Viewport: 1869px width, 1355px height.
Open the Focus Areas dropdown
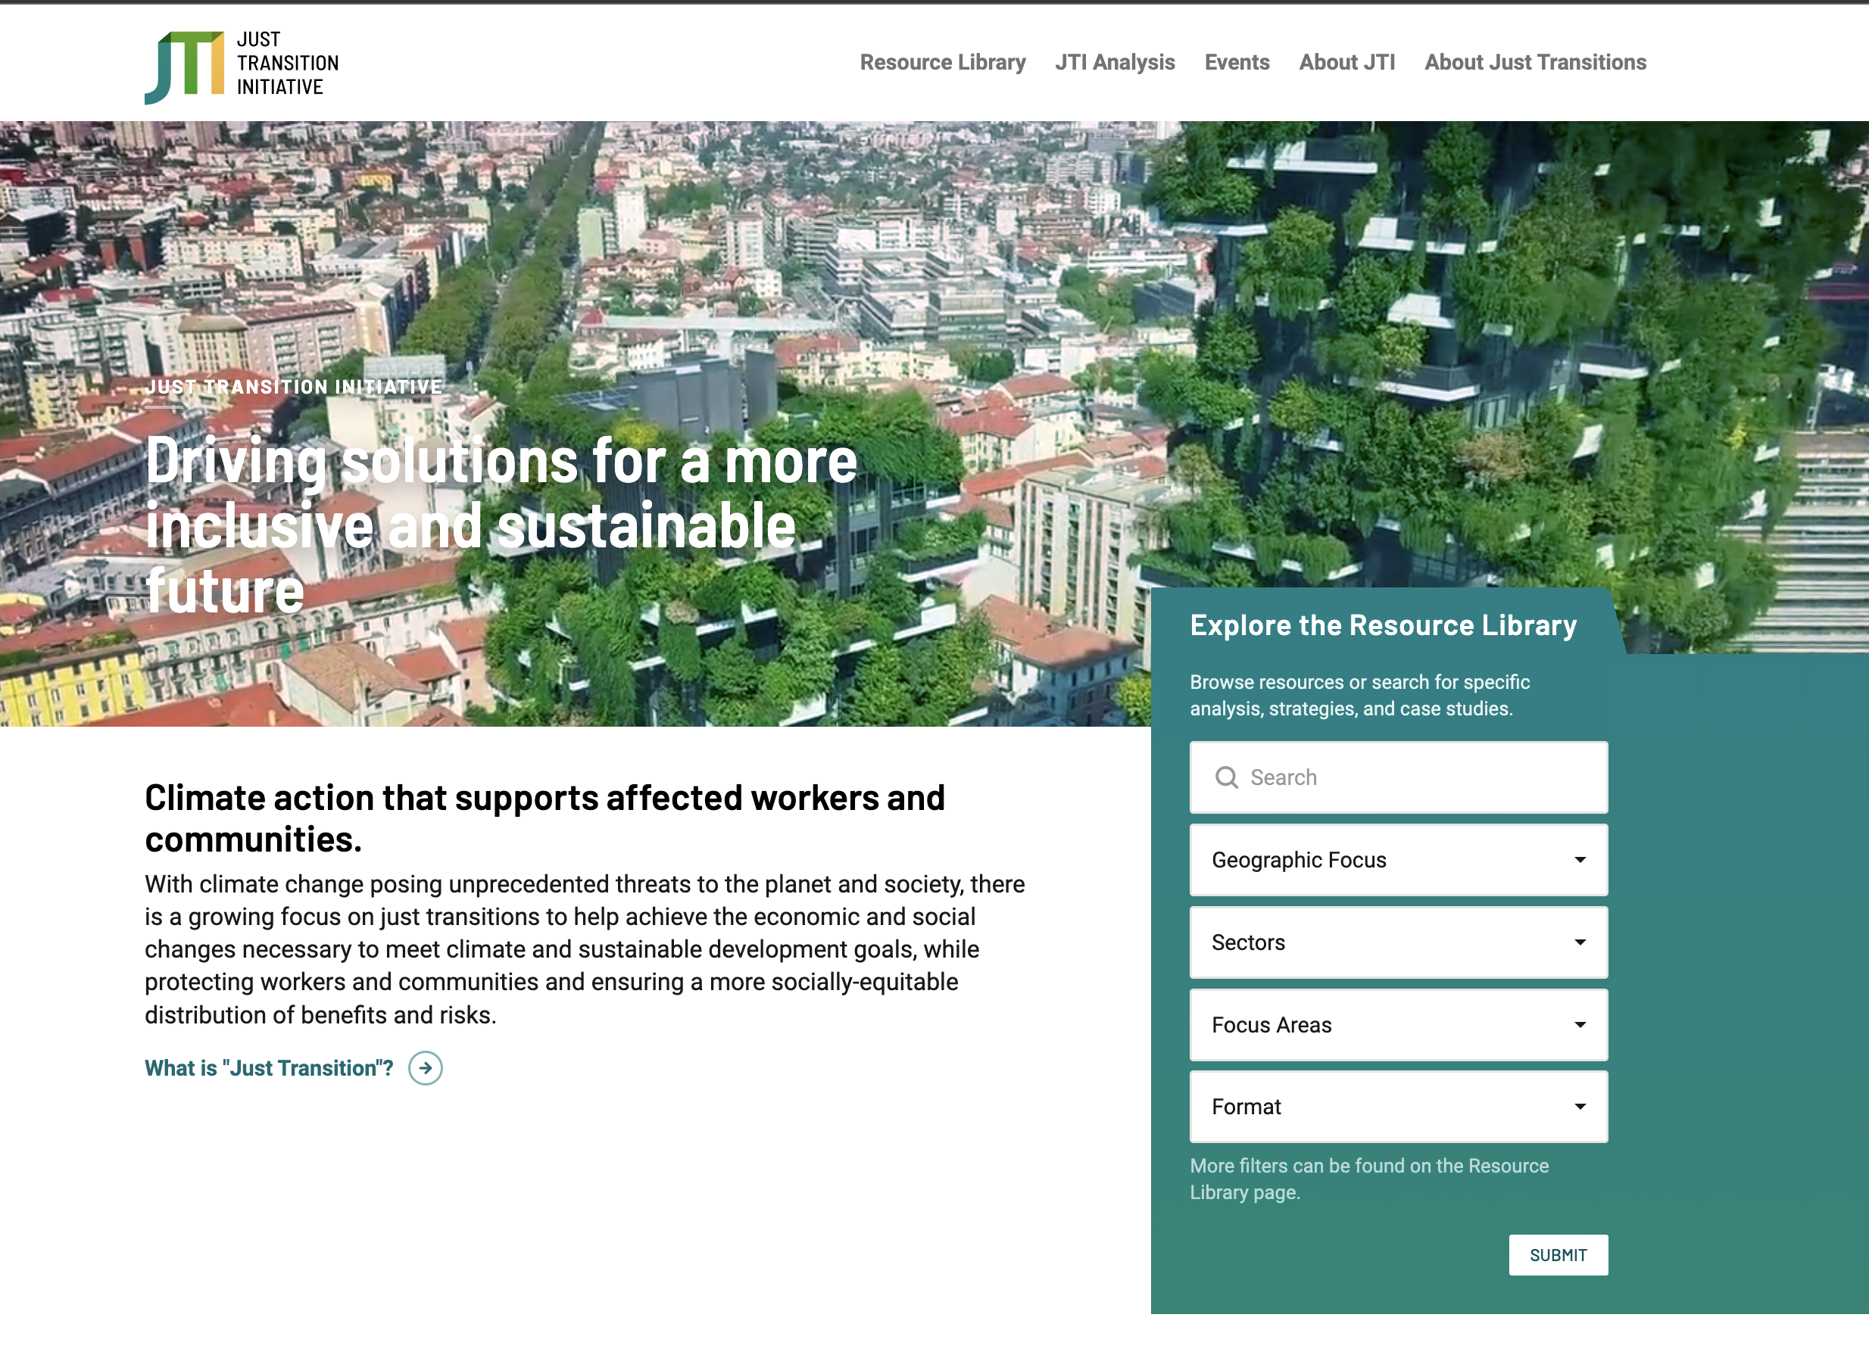[1398, 1025]
